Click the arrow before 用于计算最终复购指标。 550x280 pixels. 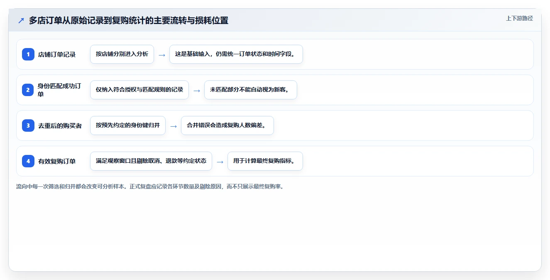220,162
